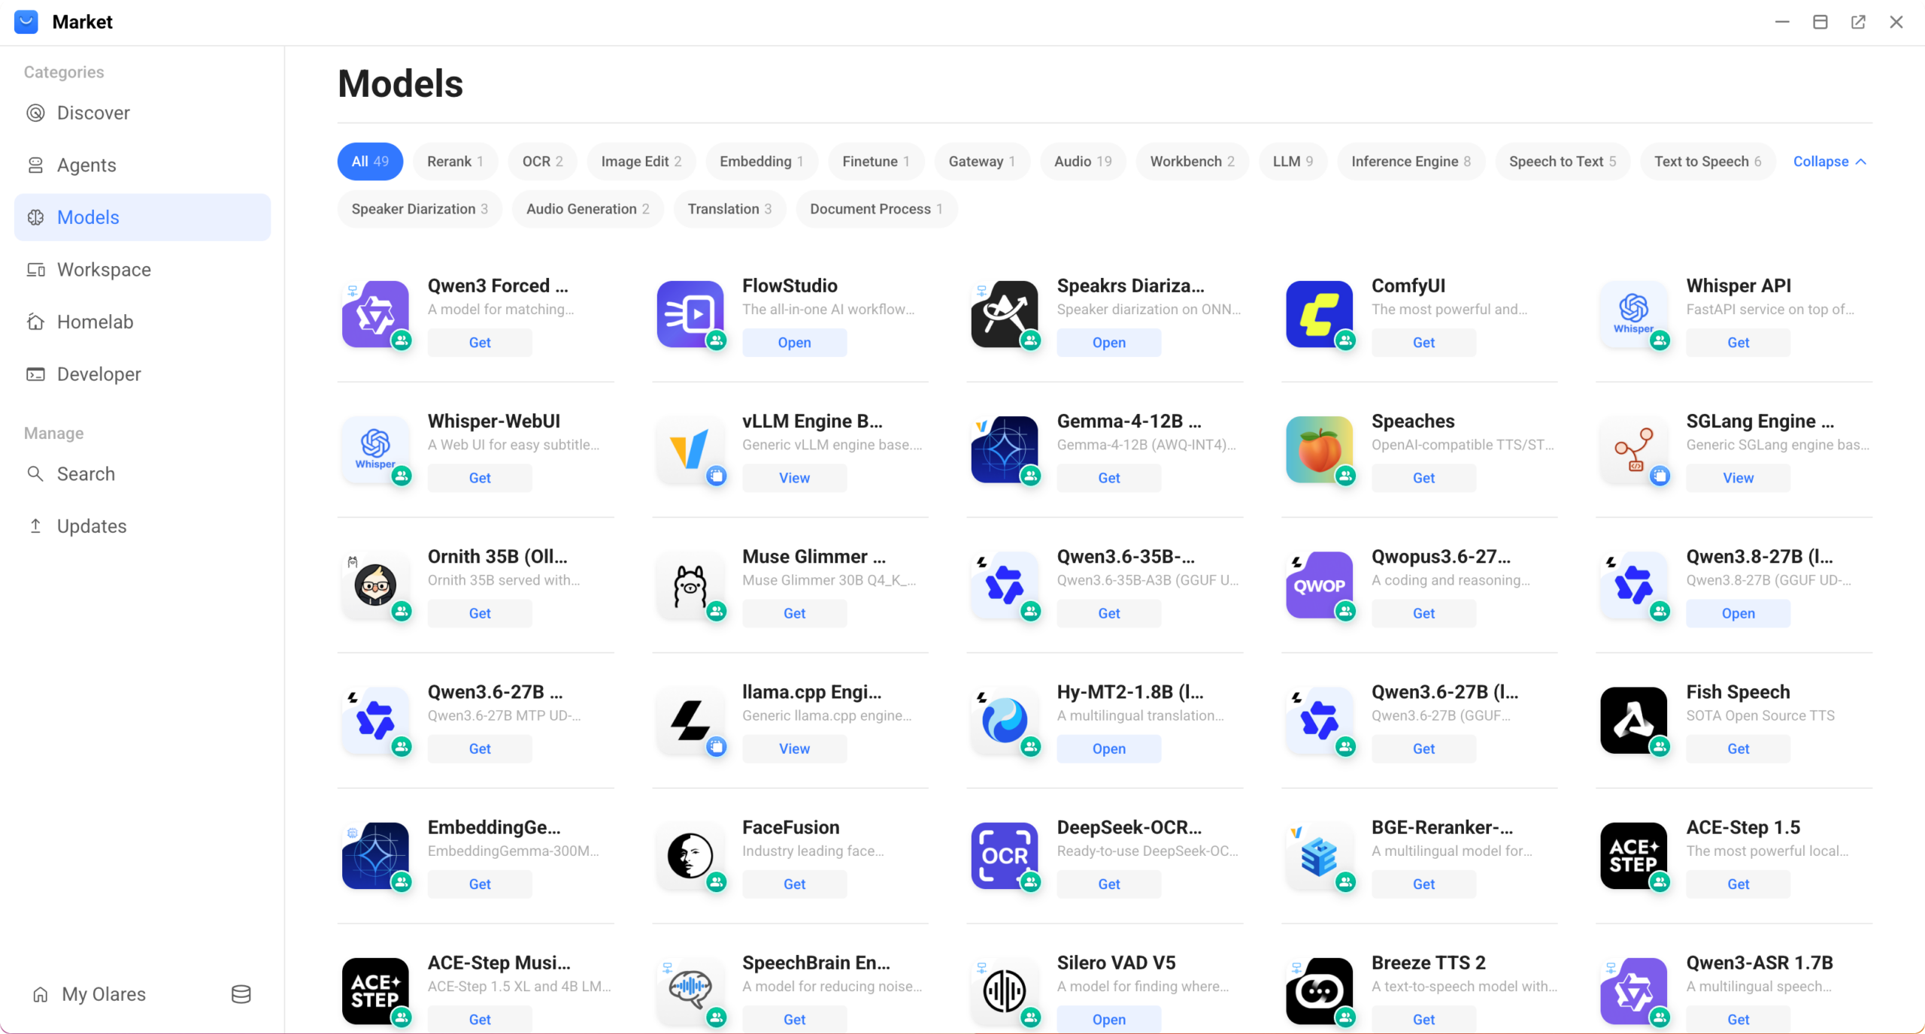Navigate to the Developer category
The height and width of the screenshot is (1034, 1925).
tap(142, 374)
